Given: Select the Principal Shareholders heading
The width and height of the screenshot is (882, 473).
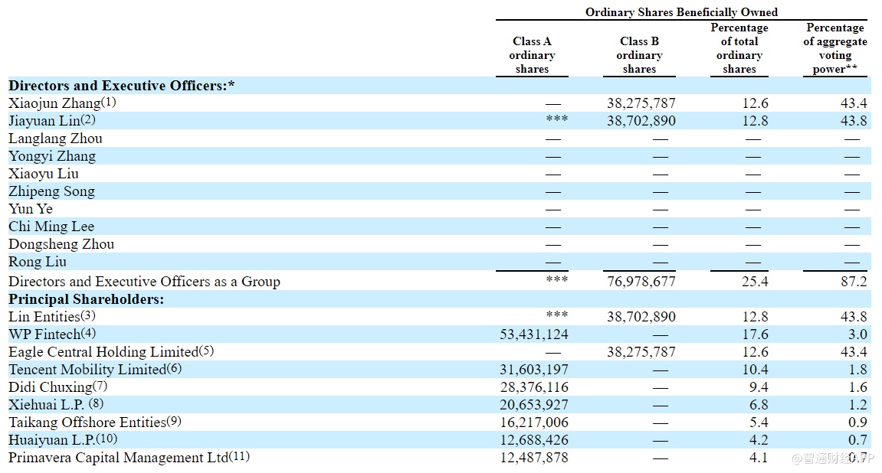Looking at the screenshot, I should (x=86, y=299).
